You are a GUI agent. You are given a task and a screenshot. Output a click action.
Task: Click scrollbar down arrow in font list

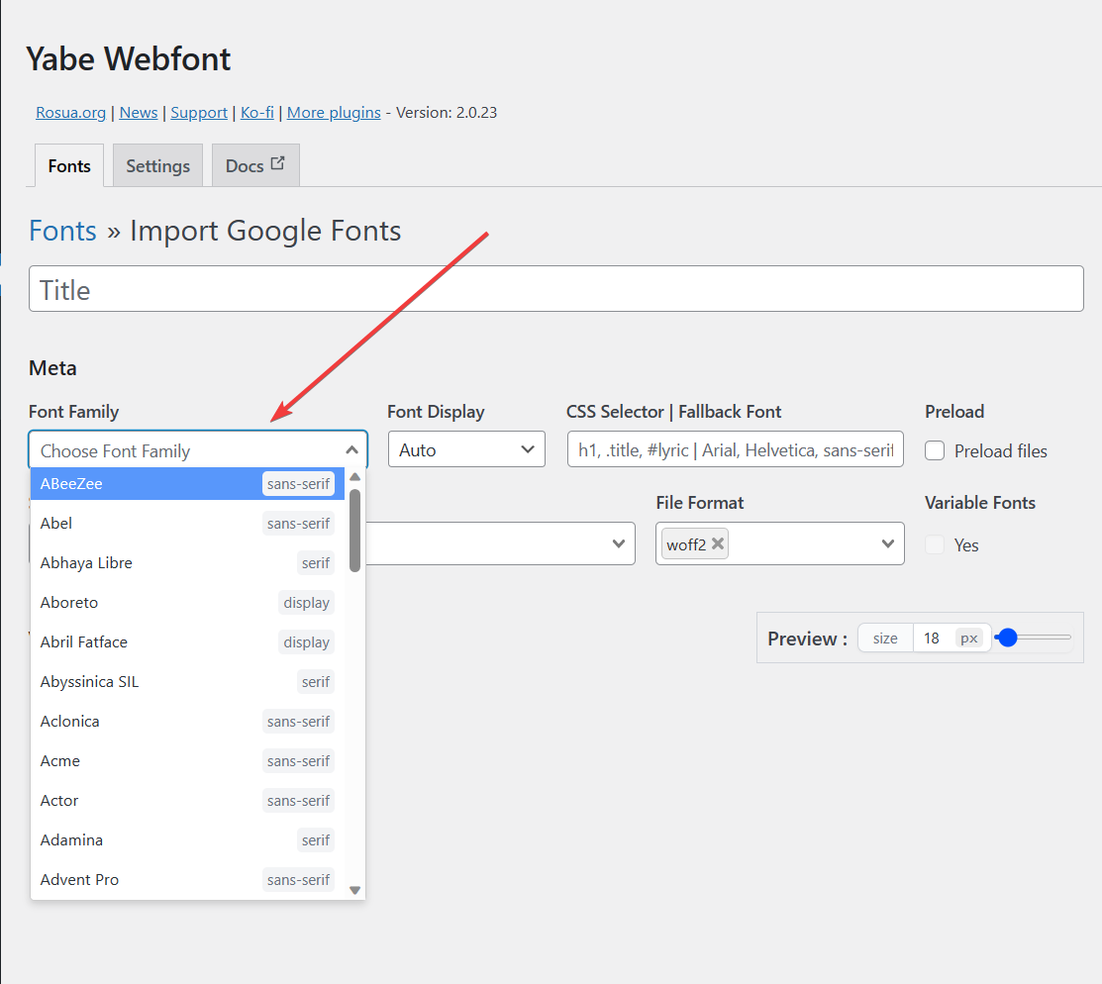(354, 890)
